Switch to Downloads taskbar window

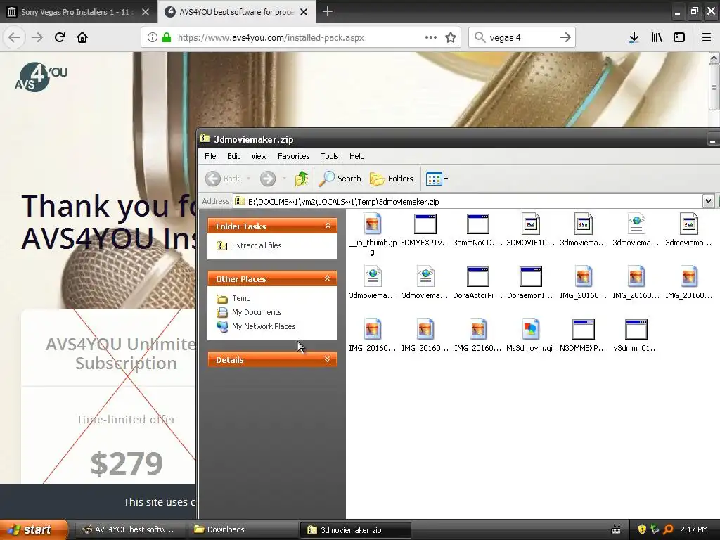coord(243,529)
